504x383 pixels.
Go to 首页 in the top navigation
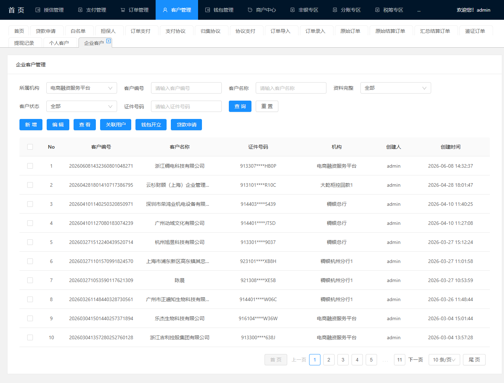tap(16, 10)
